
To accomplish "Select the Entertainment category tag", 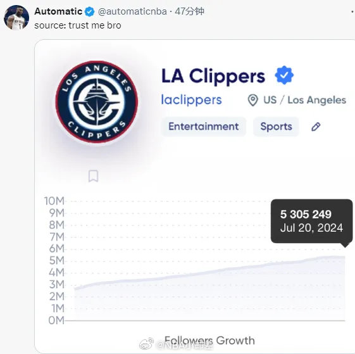I will [x=204, y=127].
